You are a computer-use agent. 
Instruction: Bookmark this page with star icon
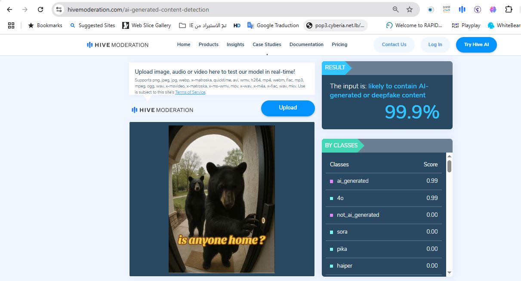pos(410,9)
